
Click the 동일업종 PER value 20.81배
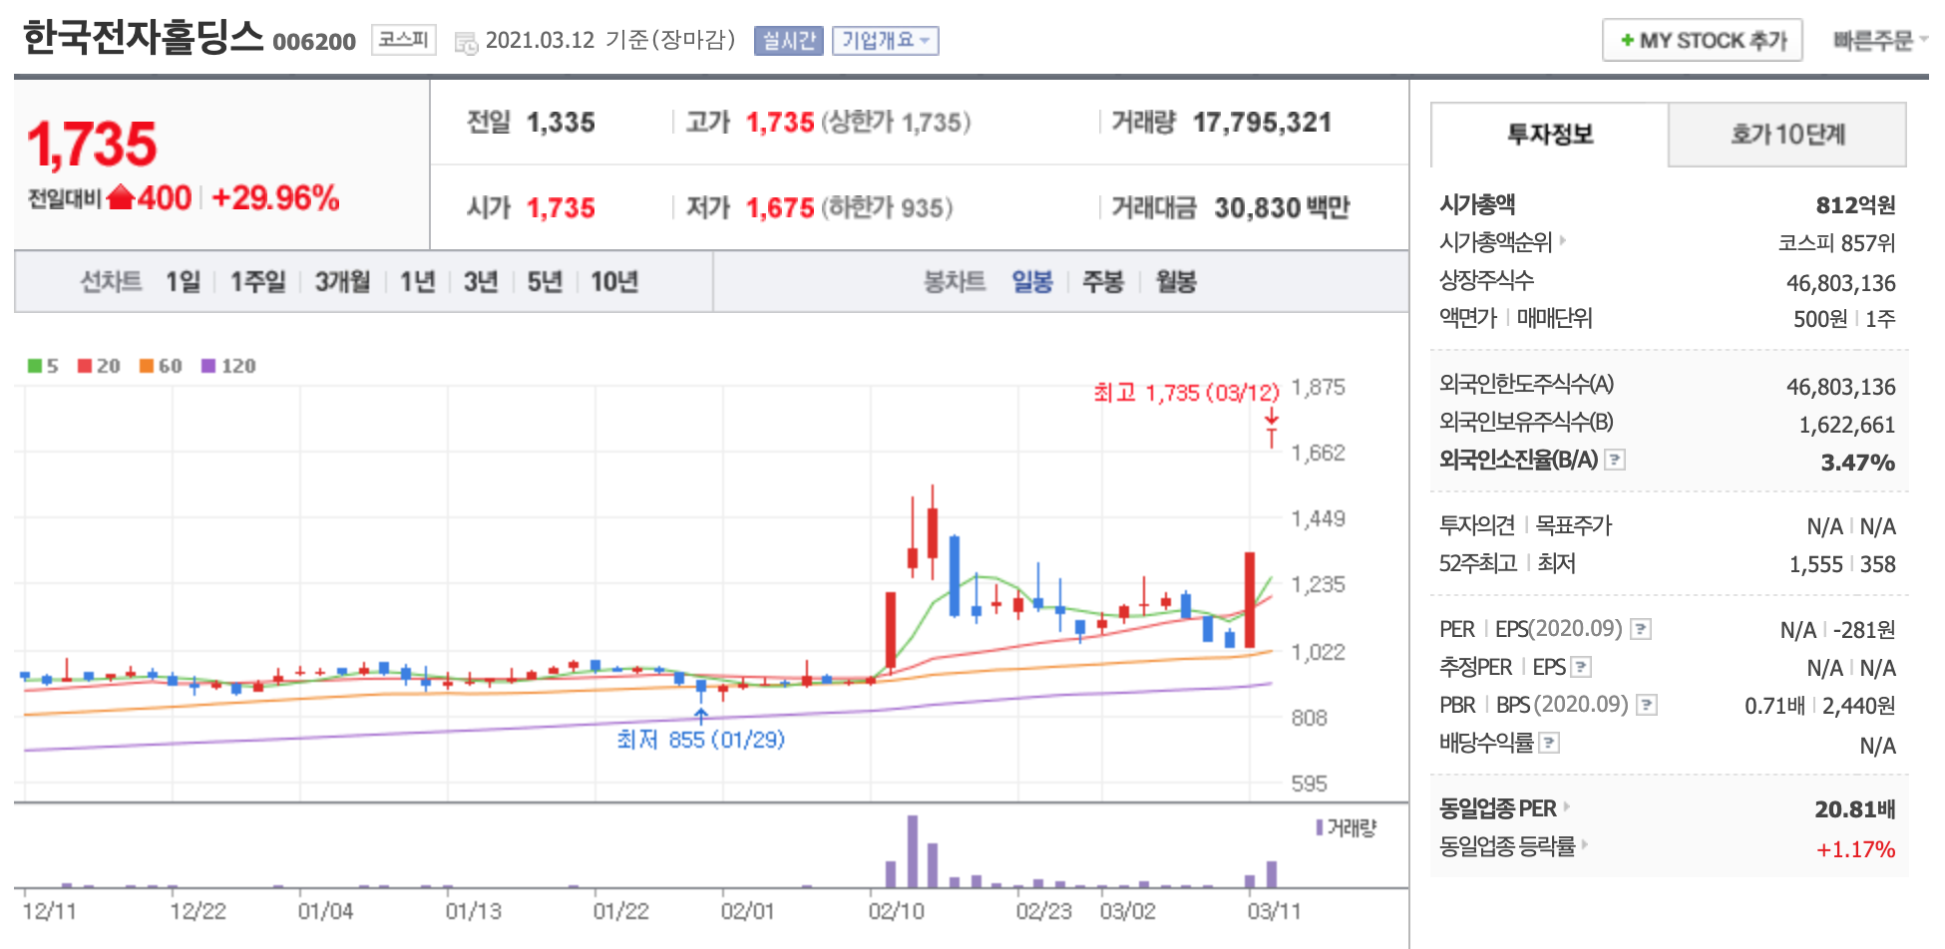tap(1855, 809)
